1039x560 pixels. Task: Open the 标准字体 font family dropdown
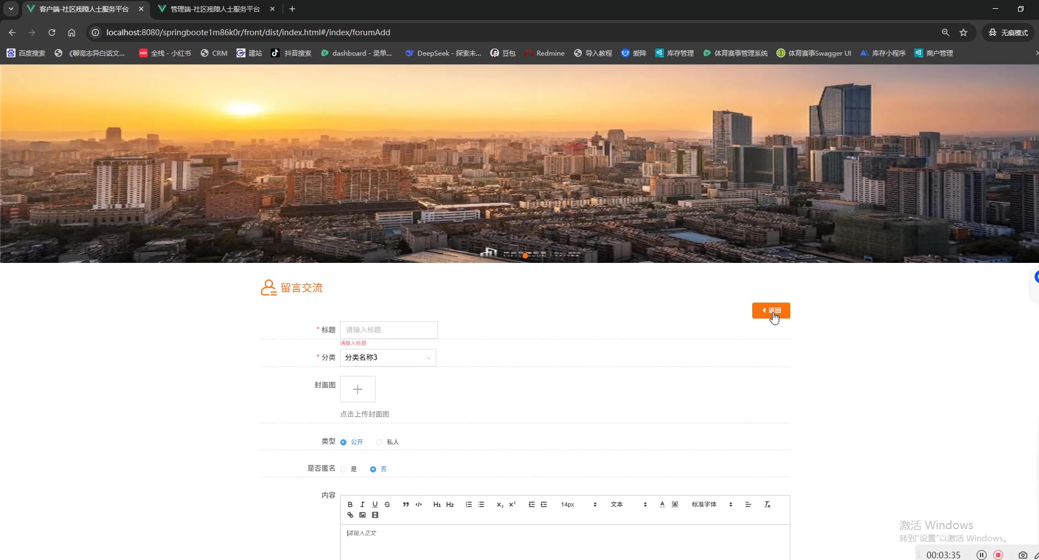point(711,504)
